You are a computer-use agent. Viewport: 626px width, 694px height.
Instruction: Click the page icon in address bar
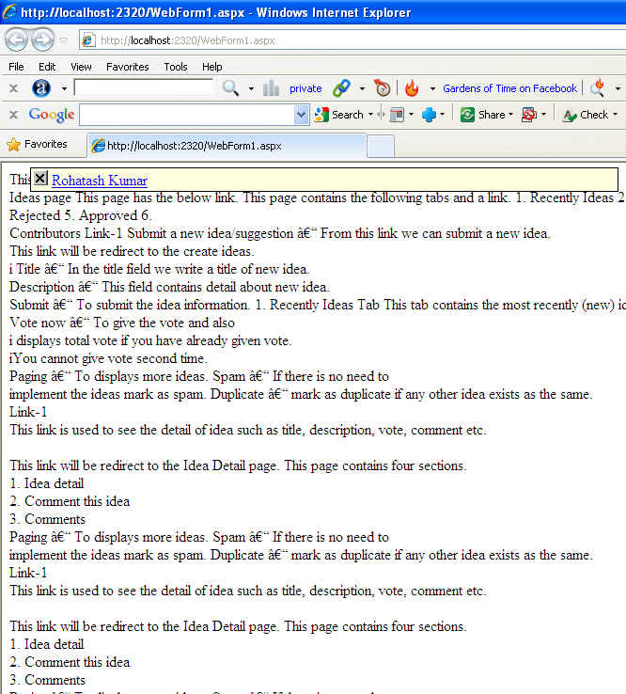point(88,40)
